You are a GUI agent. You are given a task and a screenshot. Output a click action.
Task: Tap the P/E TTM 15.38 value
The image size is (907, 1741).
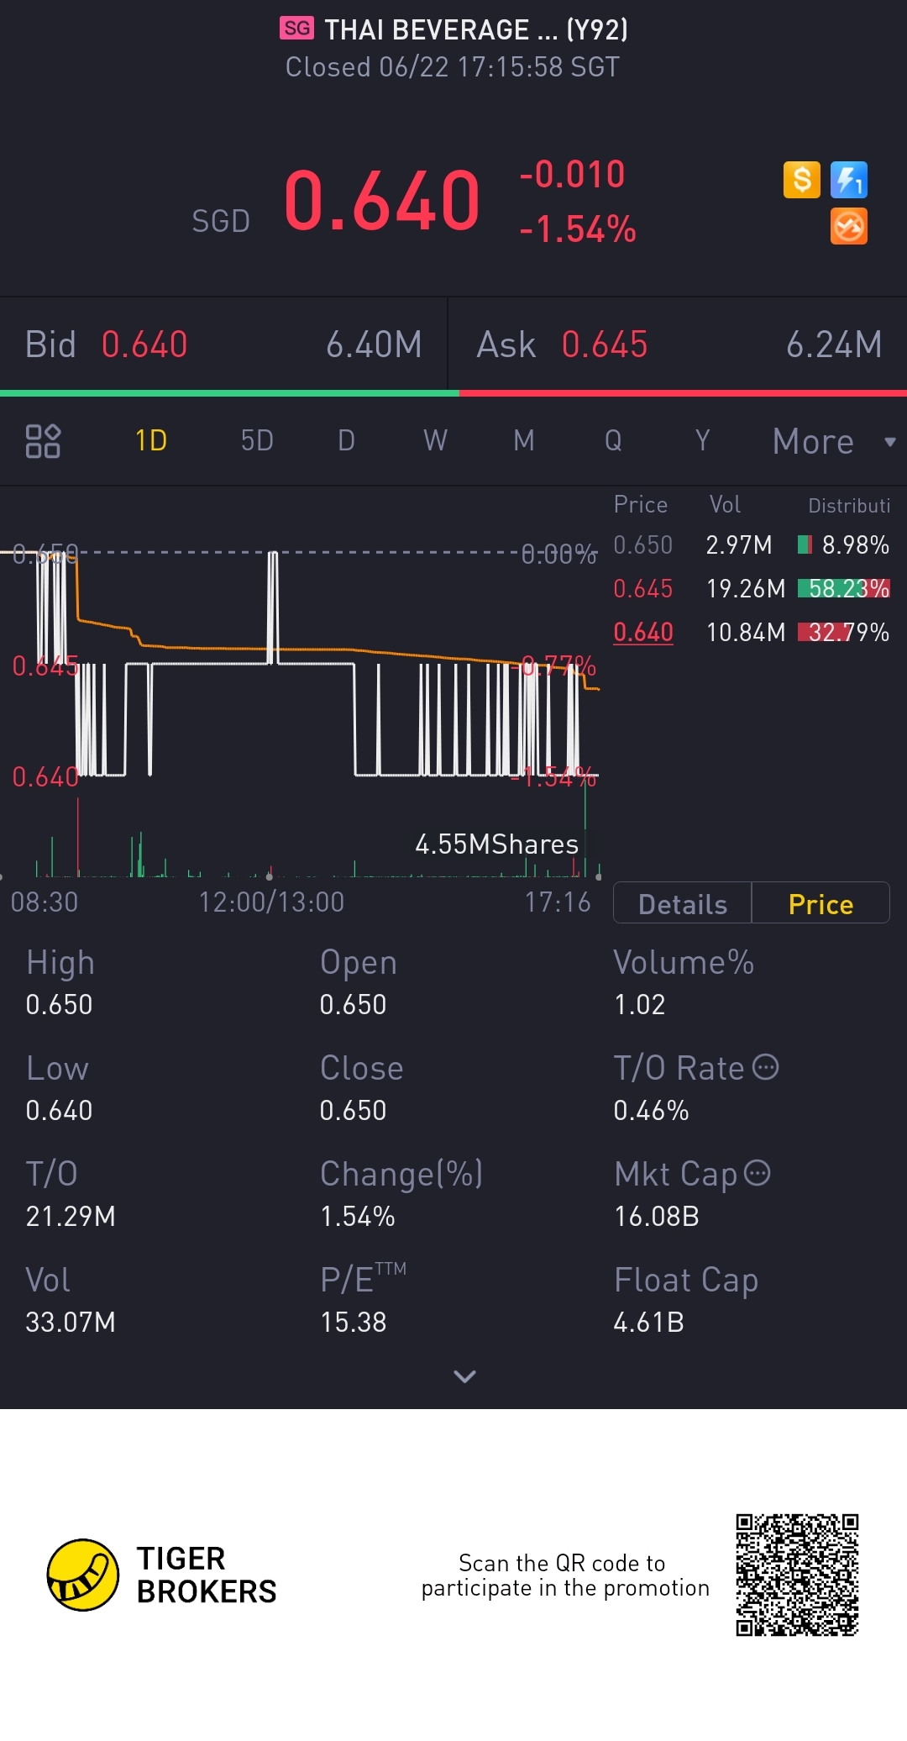[354, 1322]
